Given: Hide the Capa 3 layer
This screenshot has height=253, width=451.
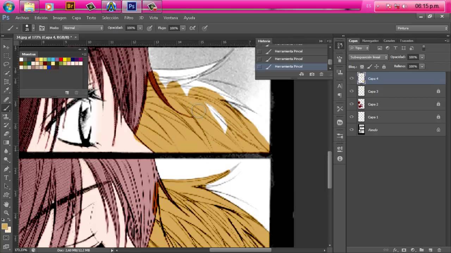Looking at the screenshot, I should (352, 91).
